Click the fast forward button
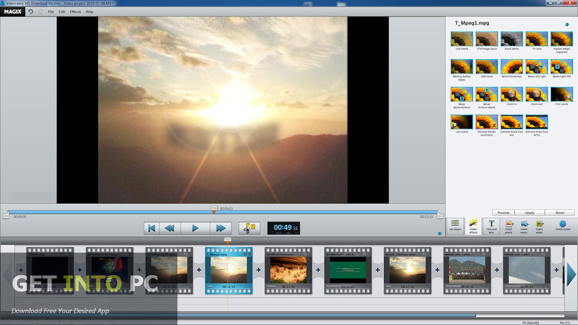The height and width of the screenshot is (325, 578). pos(221,228)
